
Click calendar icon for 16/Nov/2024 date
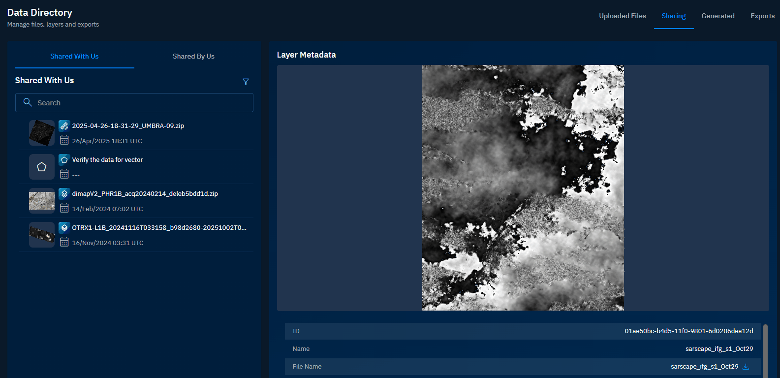(x=64, y=242)
